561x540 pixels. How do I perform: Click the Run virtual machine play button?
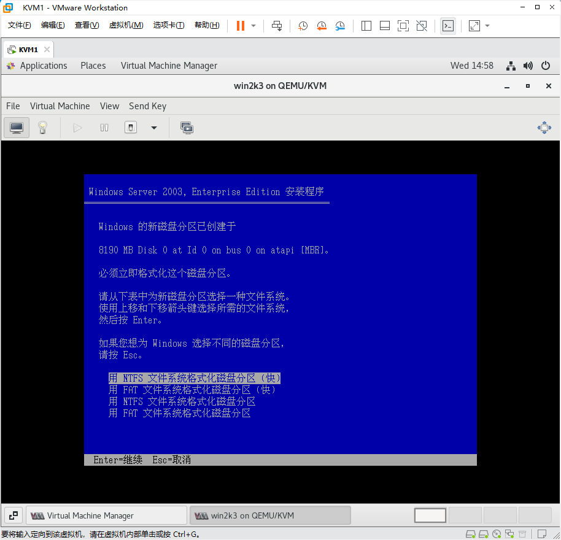coord(77,128)
